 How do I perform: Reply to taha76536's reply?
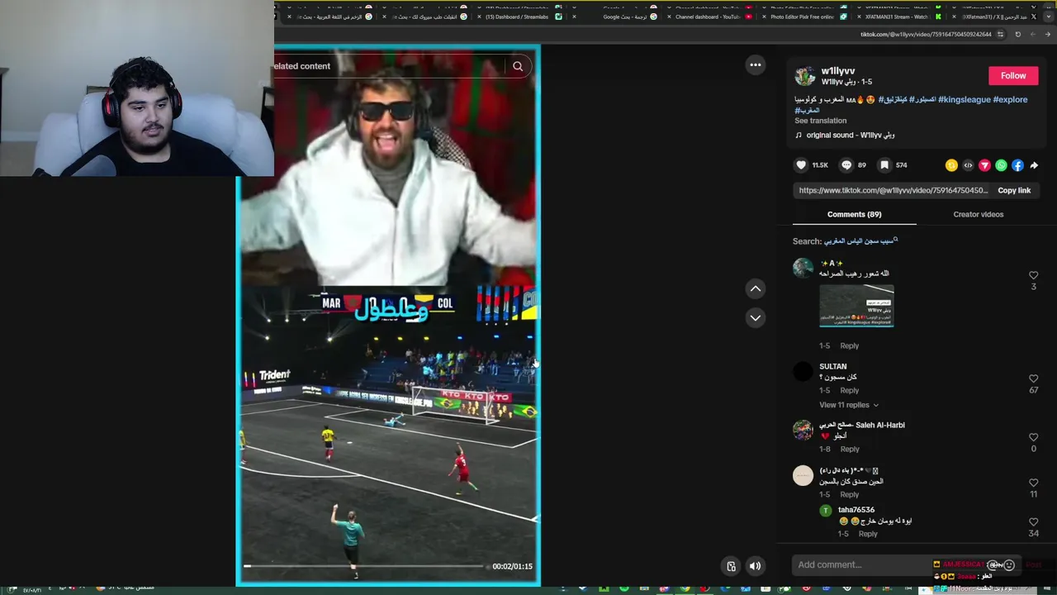click(x=868, y=534)
